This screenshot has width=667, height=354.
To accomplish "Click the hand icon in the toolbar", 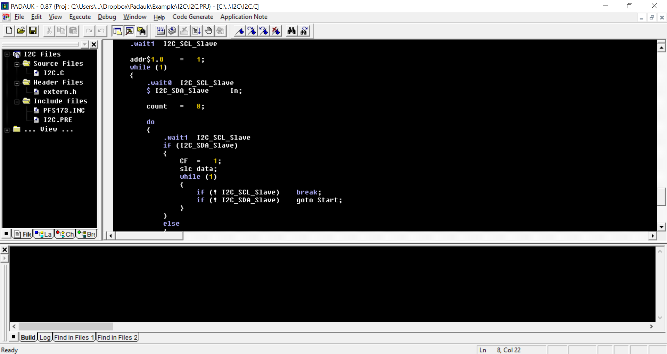I will click(x=208, y=31).
